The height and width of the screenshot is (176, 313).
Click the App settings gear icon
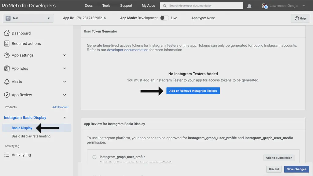[7, 55]
